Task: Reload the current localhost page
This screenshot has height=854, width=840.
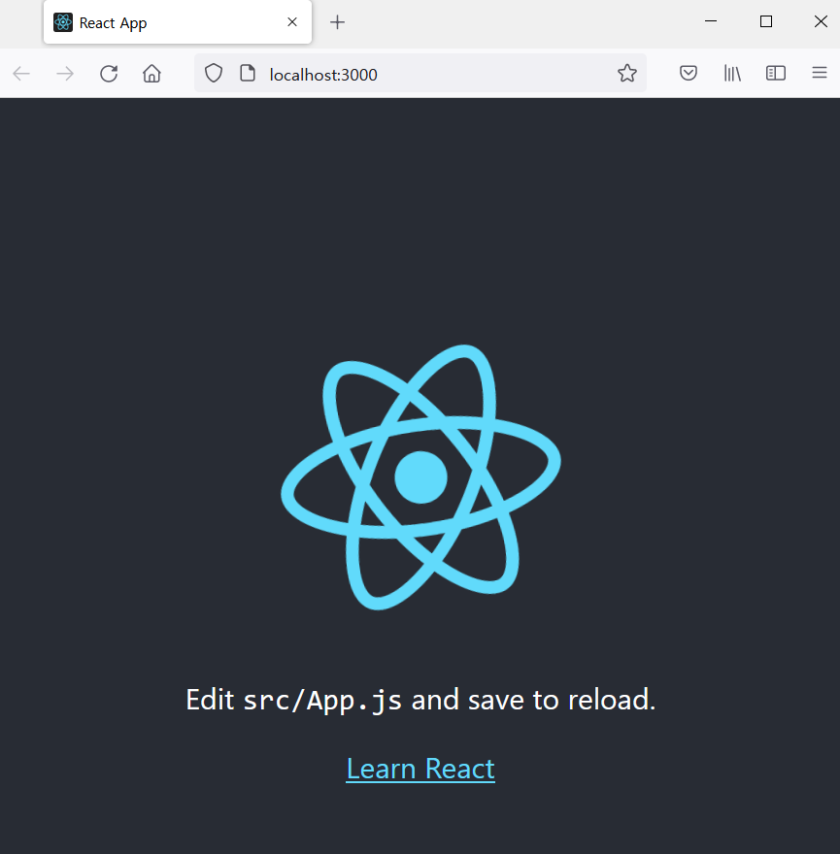Action: click(109, 74)
